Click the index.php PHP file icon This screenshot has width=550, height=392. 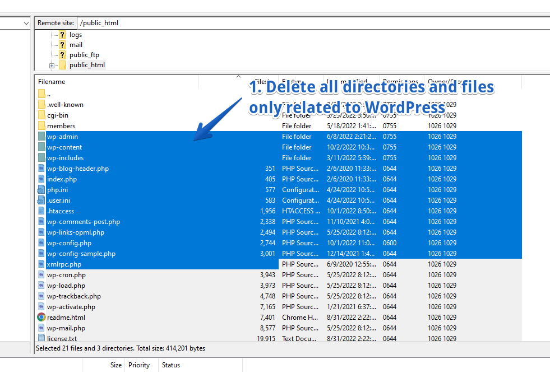tap(41, 179)
